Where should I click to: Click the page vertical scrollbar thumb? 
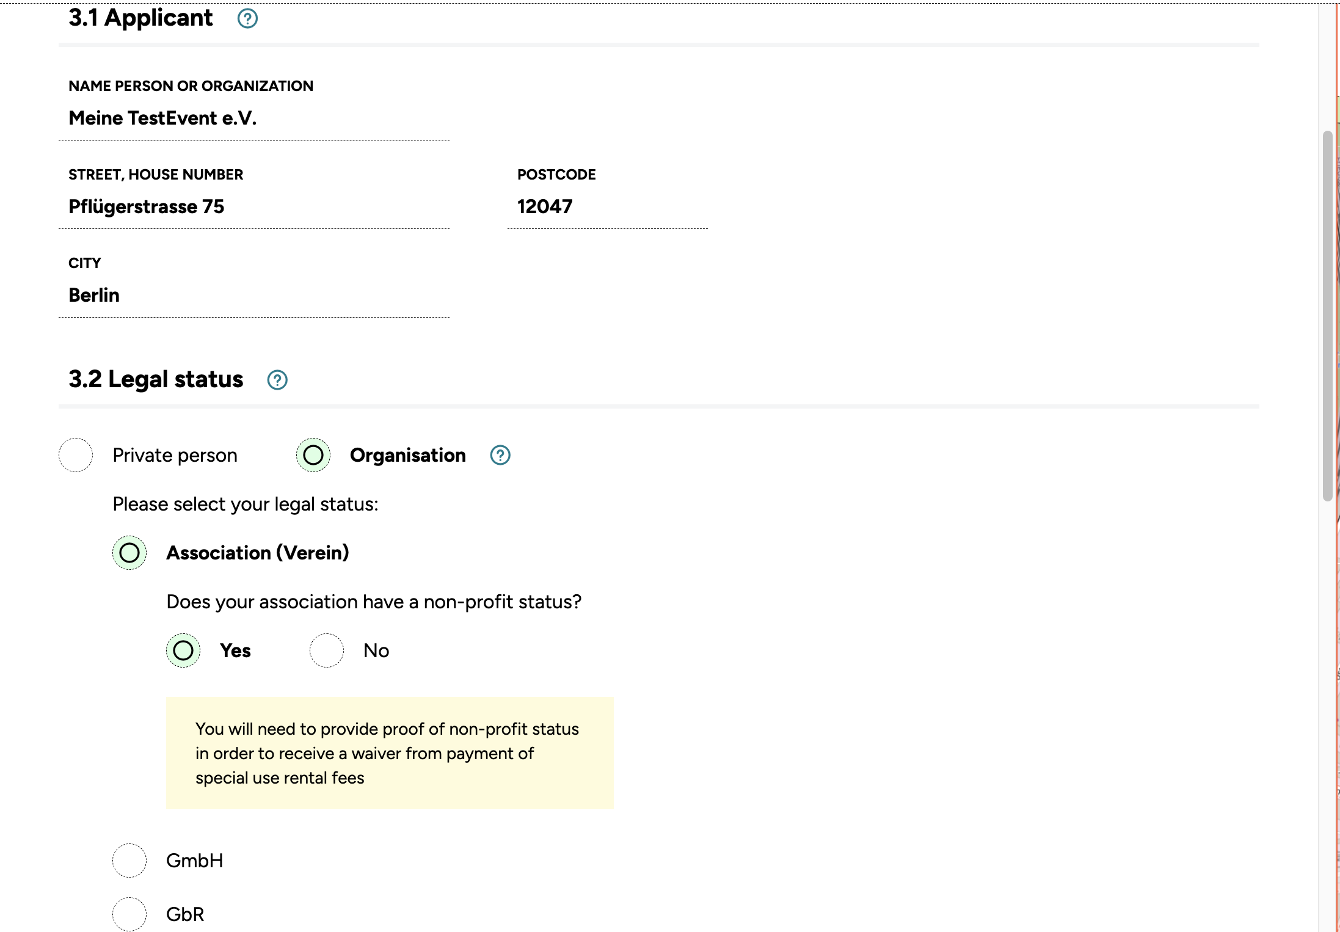(1327, 315)
